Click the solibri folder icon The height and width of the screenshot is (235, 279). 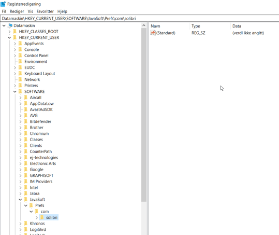42,217
